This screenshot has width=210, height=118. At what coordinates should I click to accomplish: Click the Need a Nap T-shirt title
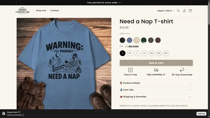click(146, 21)
